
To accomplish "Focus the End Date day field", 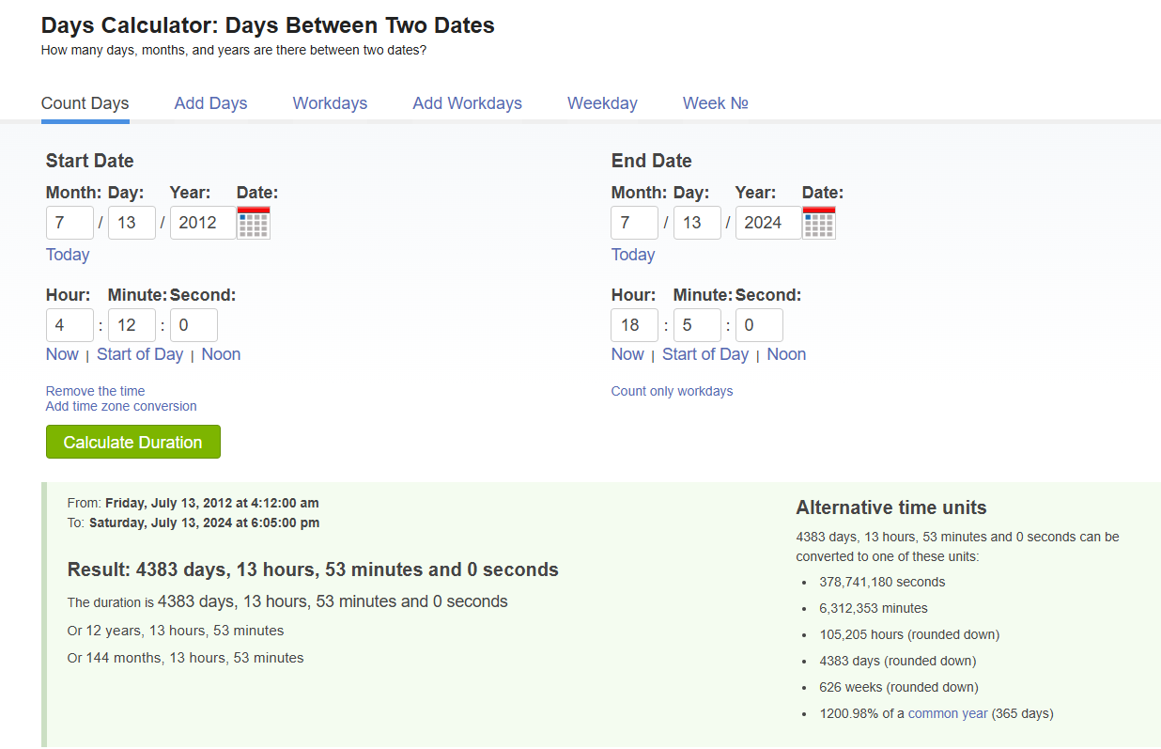I will coord(697,223).
